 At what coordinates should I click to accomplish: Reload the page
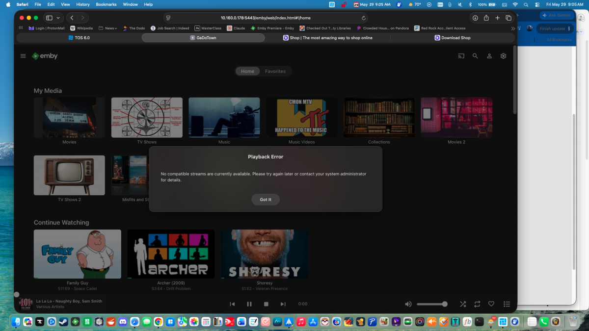(x=364, y=18)
